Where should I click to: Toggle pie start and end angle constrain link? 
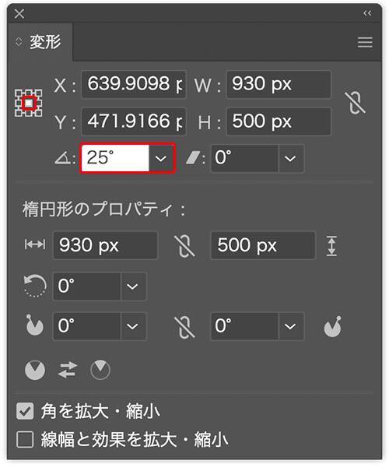184,326
